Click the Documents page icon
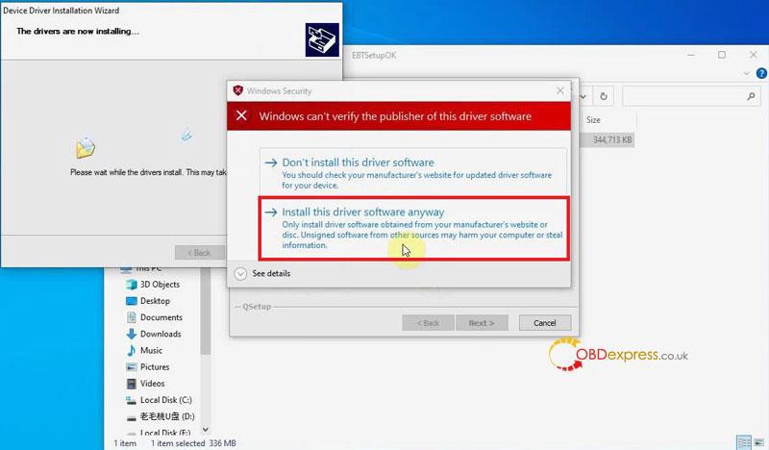The height and width of the screenshot is (450, 769). 131,317
